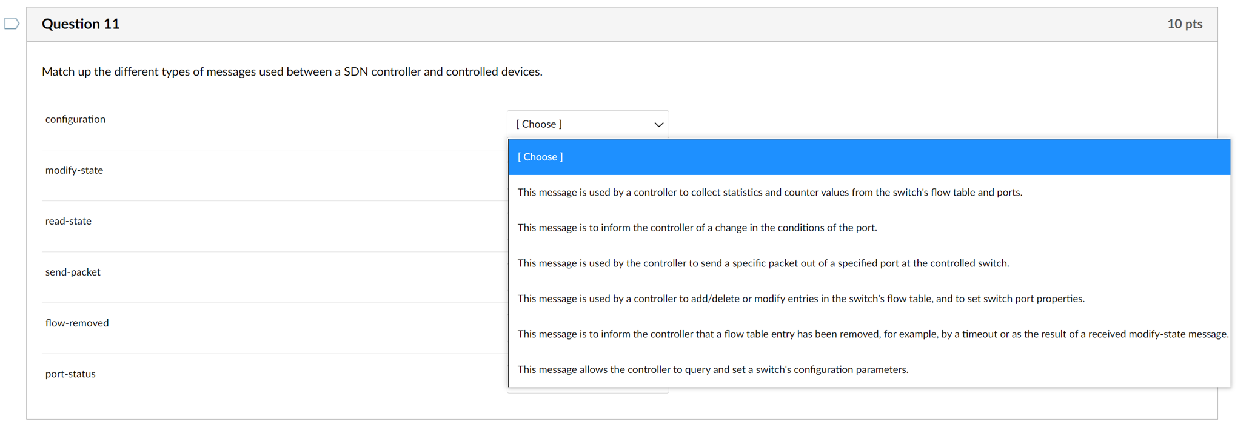Click the 'modify-state' row label

tap(74, 170)
